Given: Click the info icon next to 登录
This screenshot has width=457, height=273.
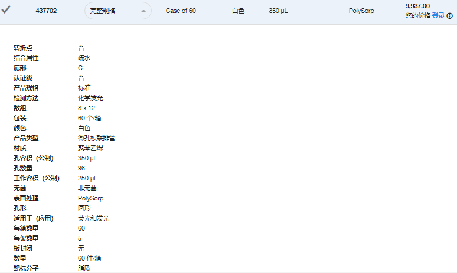Looking at the screenshot, I should (x=450, y=16).
